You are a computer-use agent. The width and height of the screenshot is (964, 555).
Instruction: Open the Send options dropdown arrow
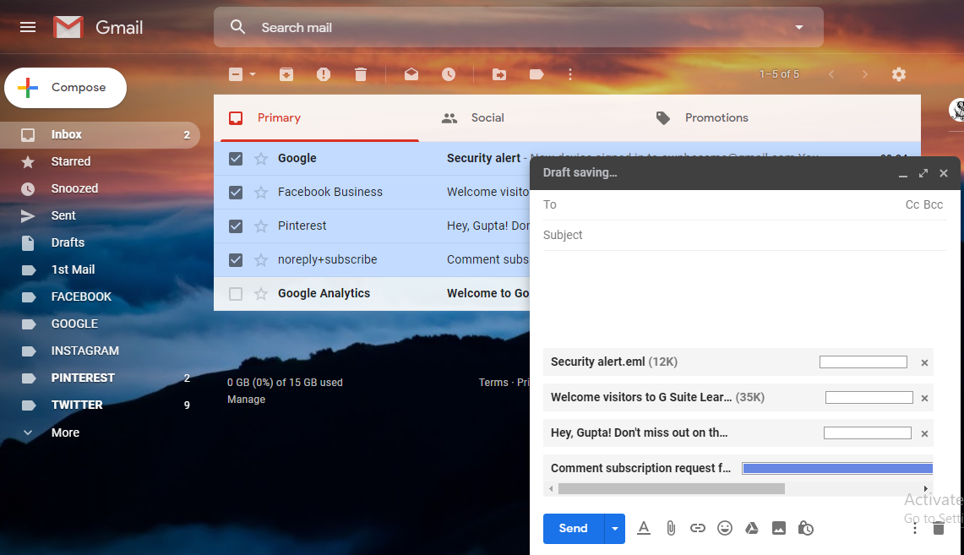[615, 529]
